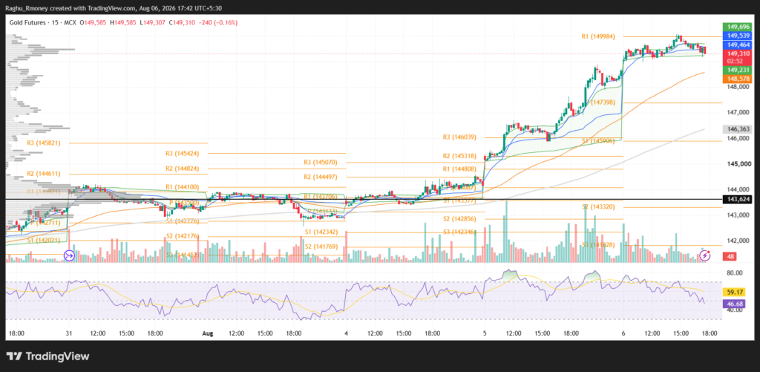760x372 pixels.
Task: Click the purple lightning bolt icon
Action: [x=705, y=255]
